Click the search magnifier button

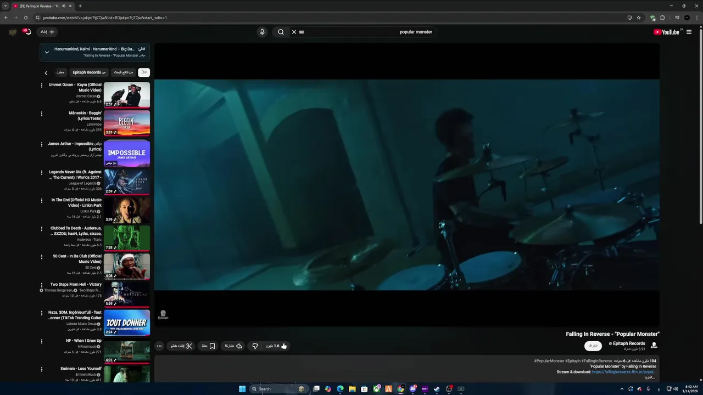click(281, 32)
